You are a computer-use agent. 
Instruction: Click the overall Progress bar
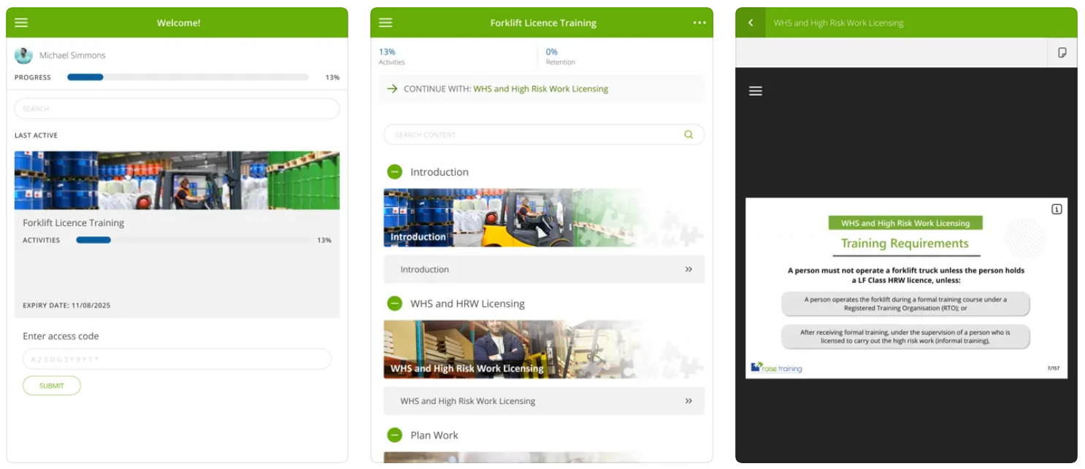pyautogui.click(x=188, y=77)
